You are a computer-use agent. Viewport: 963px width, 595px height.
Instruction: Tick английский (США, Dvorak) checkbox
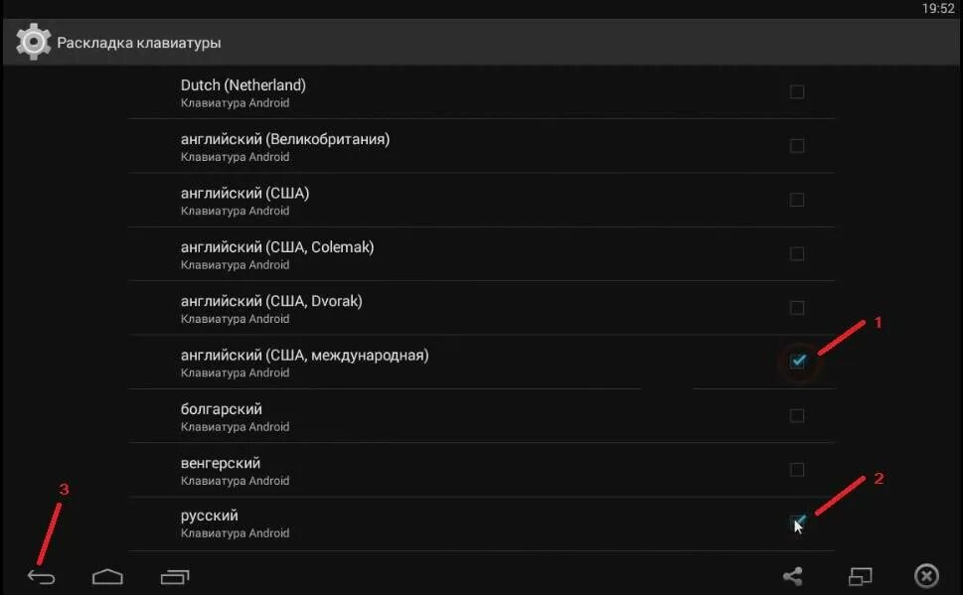(796, 308)
